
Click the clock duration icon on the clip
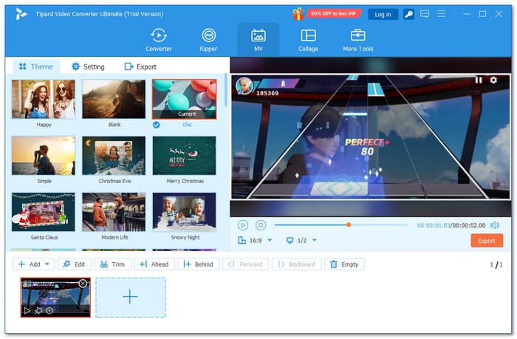[49, 311]
